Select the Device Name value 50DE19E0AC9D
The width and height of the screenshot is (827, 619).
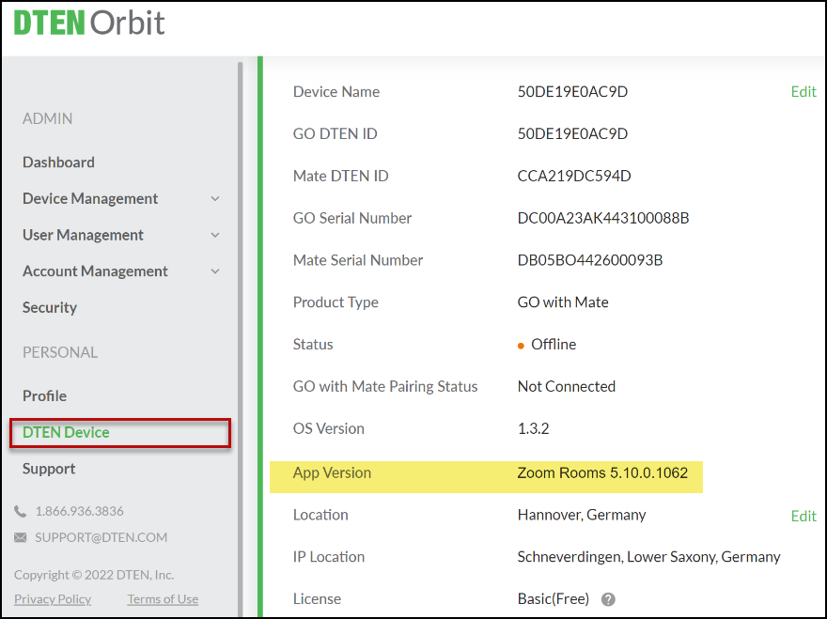click(x=572, y=92)
